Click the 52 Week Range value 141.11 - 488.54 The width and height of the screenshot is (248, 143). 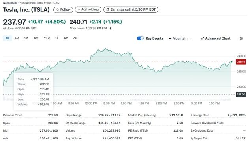(109, 123)
